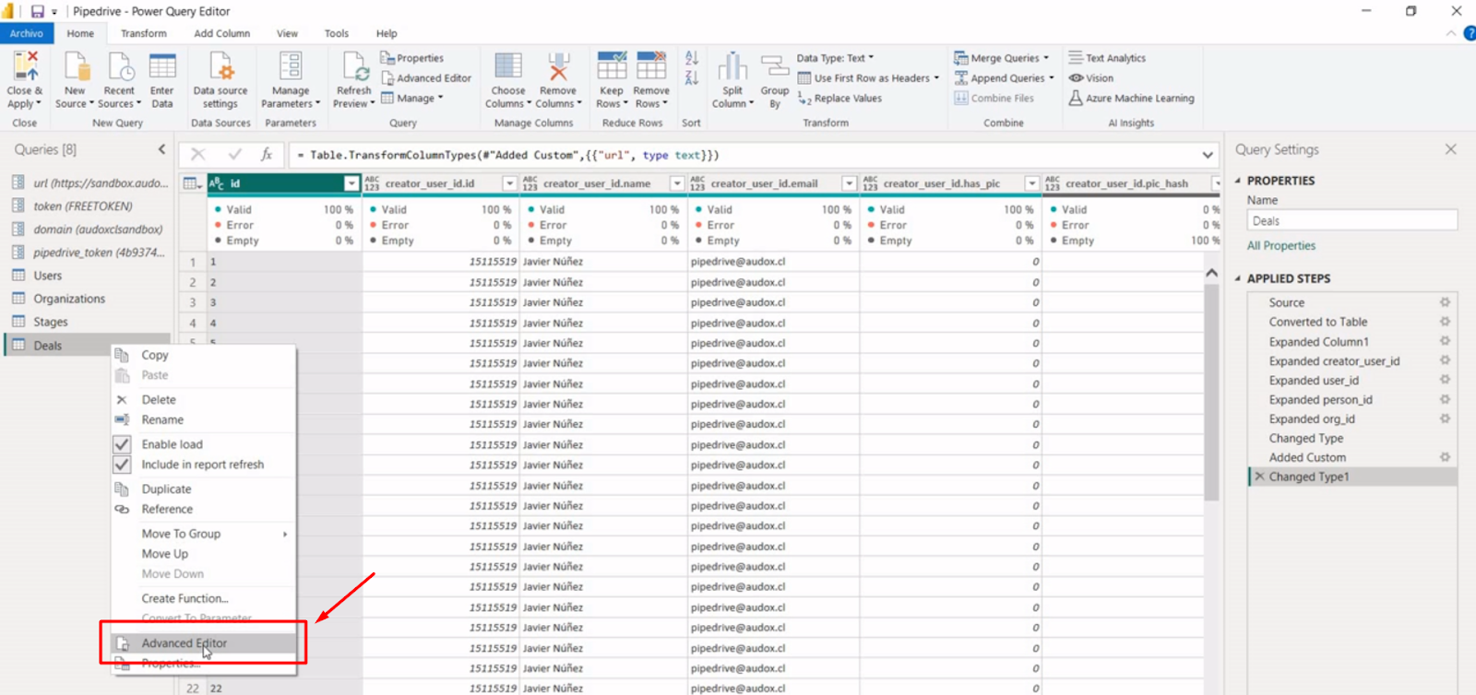
Task: Click Keep Rows icon
Action: [612, 66]
